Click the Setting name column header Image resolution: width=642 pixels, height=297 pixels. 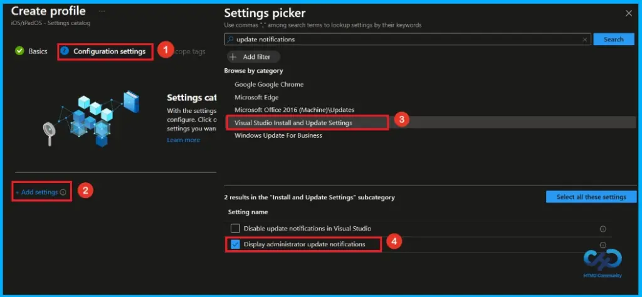[x=248, y=212]
